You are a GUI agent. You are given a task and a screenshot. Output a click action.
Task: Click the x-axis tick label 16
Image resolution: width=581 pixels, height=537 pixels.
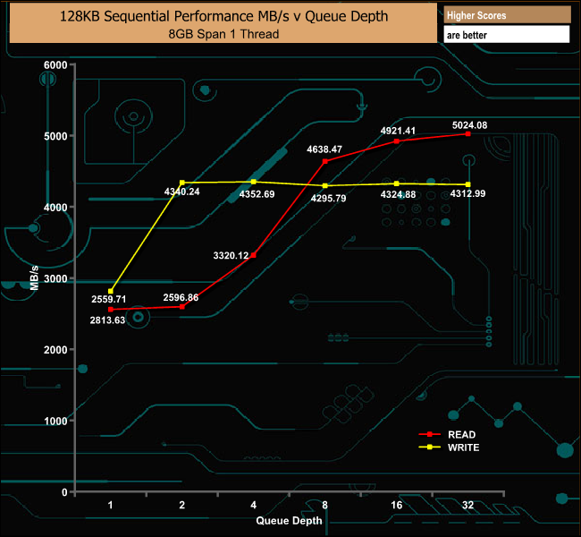coord(397,505)
